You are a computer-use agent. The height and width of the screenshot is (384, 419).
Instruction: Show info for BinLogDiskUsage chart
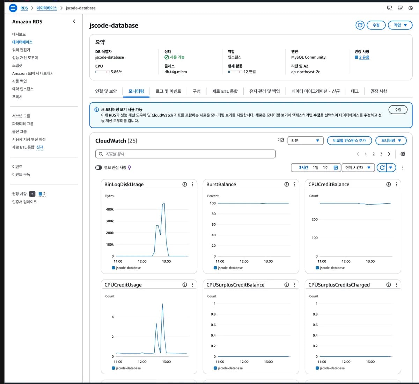coord(185,184)
